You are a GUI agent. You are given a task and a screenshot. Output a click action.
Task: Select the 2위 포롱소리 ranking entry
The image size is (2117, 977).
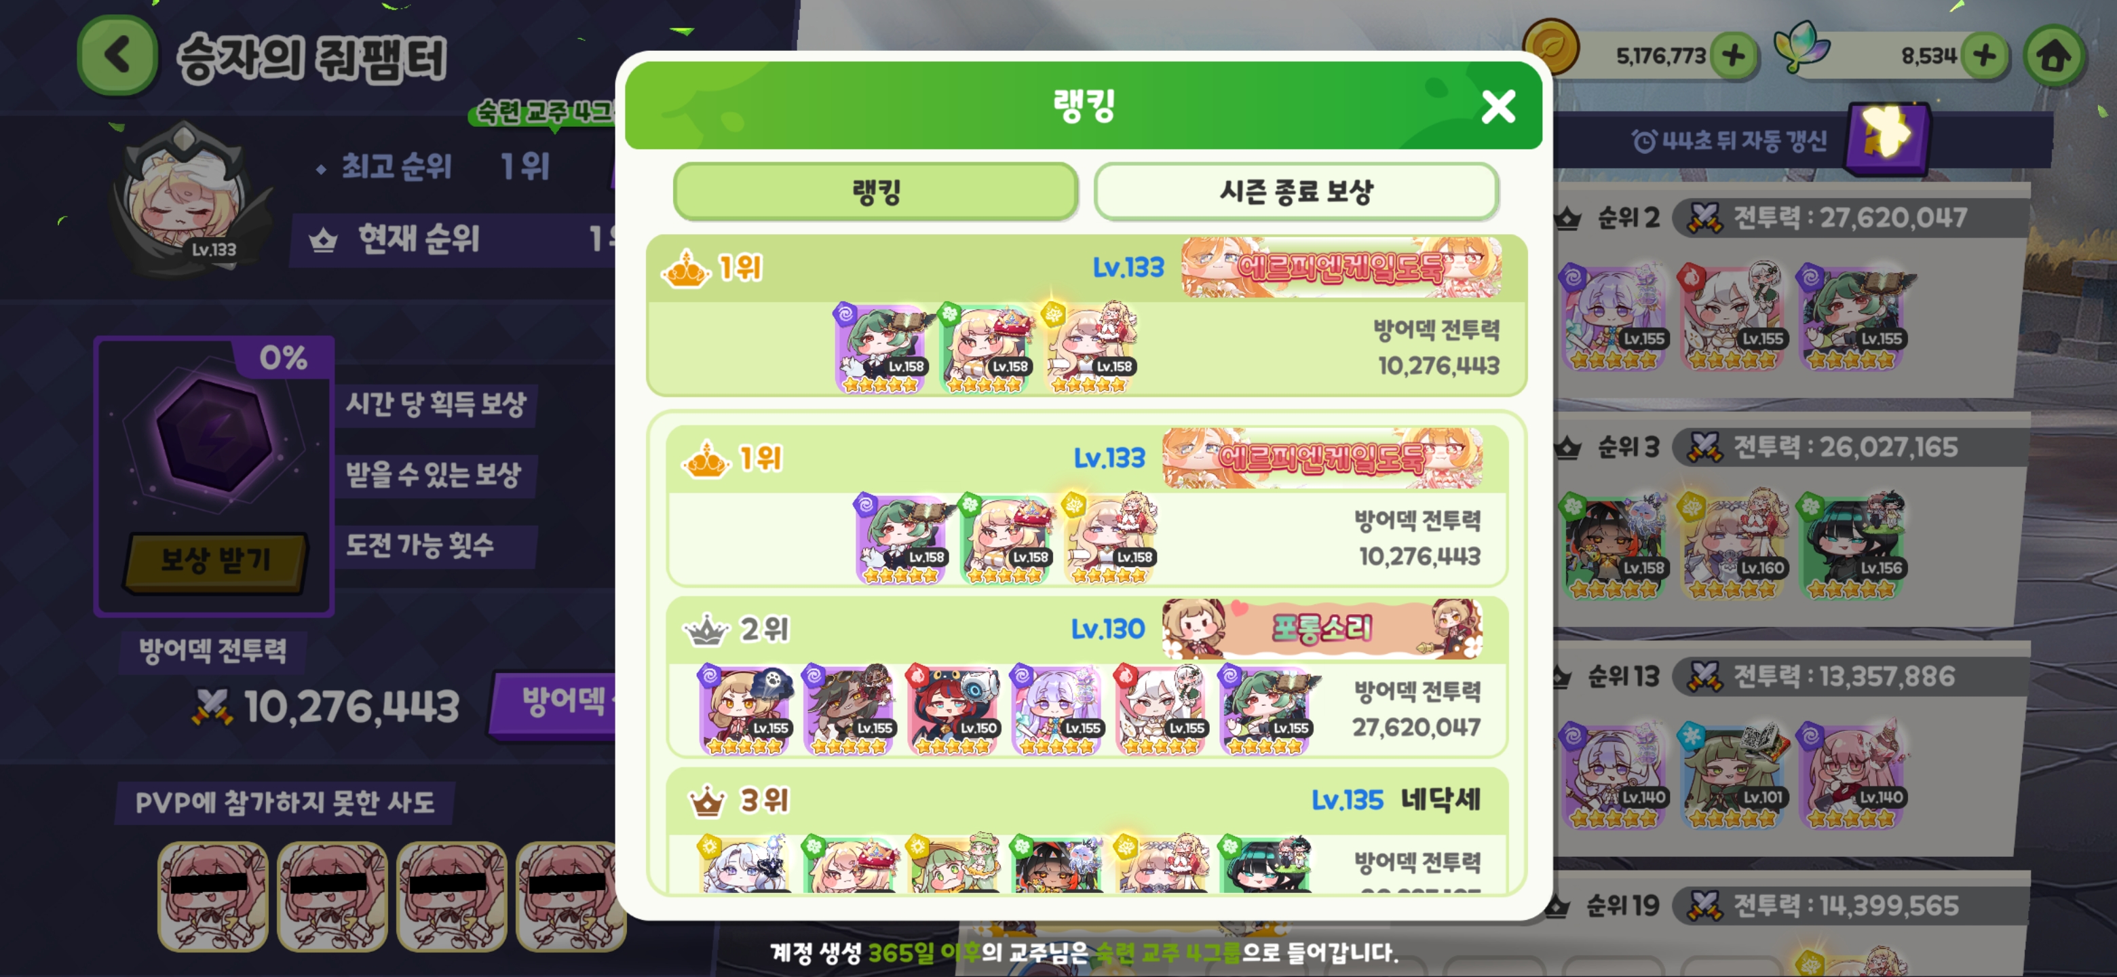tap(1086, 677)
